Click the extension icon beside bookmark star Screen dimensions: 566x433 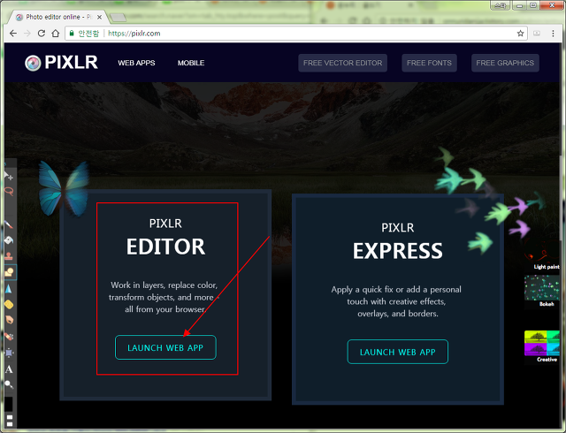[x=537, y=34]
